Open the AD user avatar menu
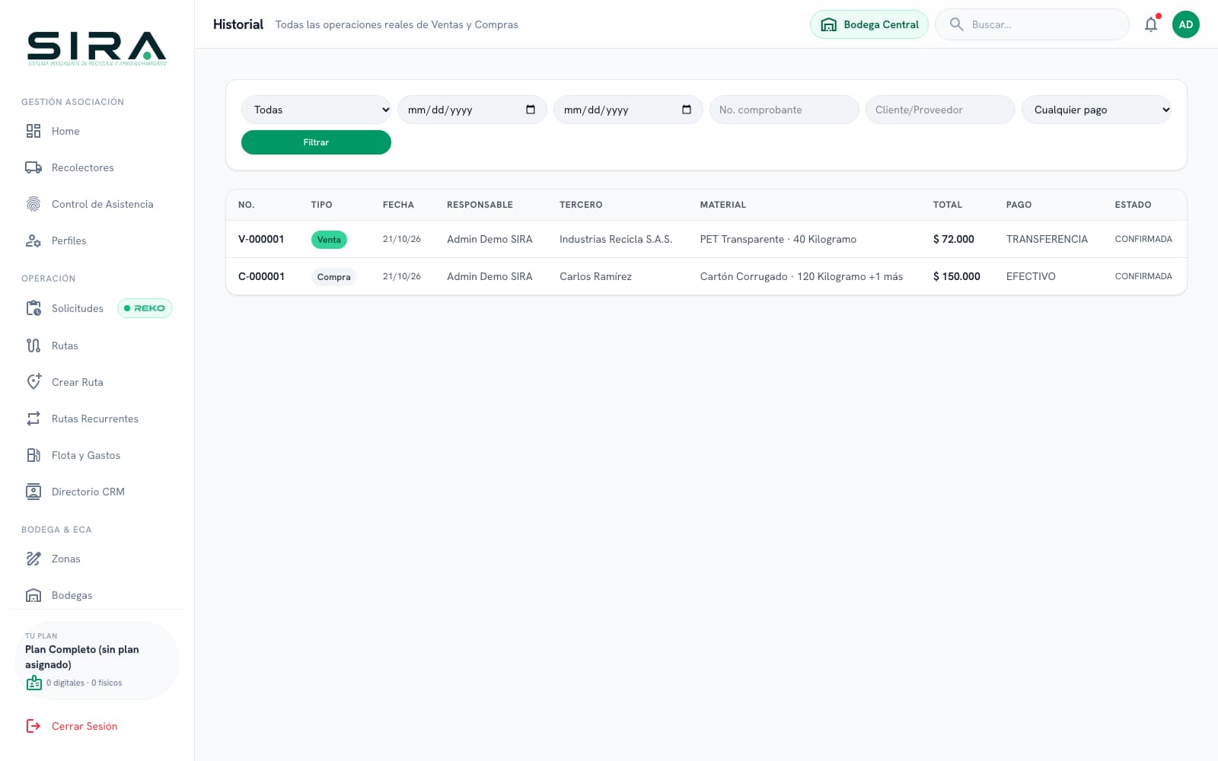The width and height of the screenshot is (1218, 761). 1186,24
